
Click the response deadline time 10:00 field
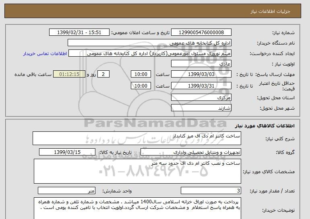tap(141, 74)
